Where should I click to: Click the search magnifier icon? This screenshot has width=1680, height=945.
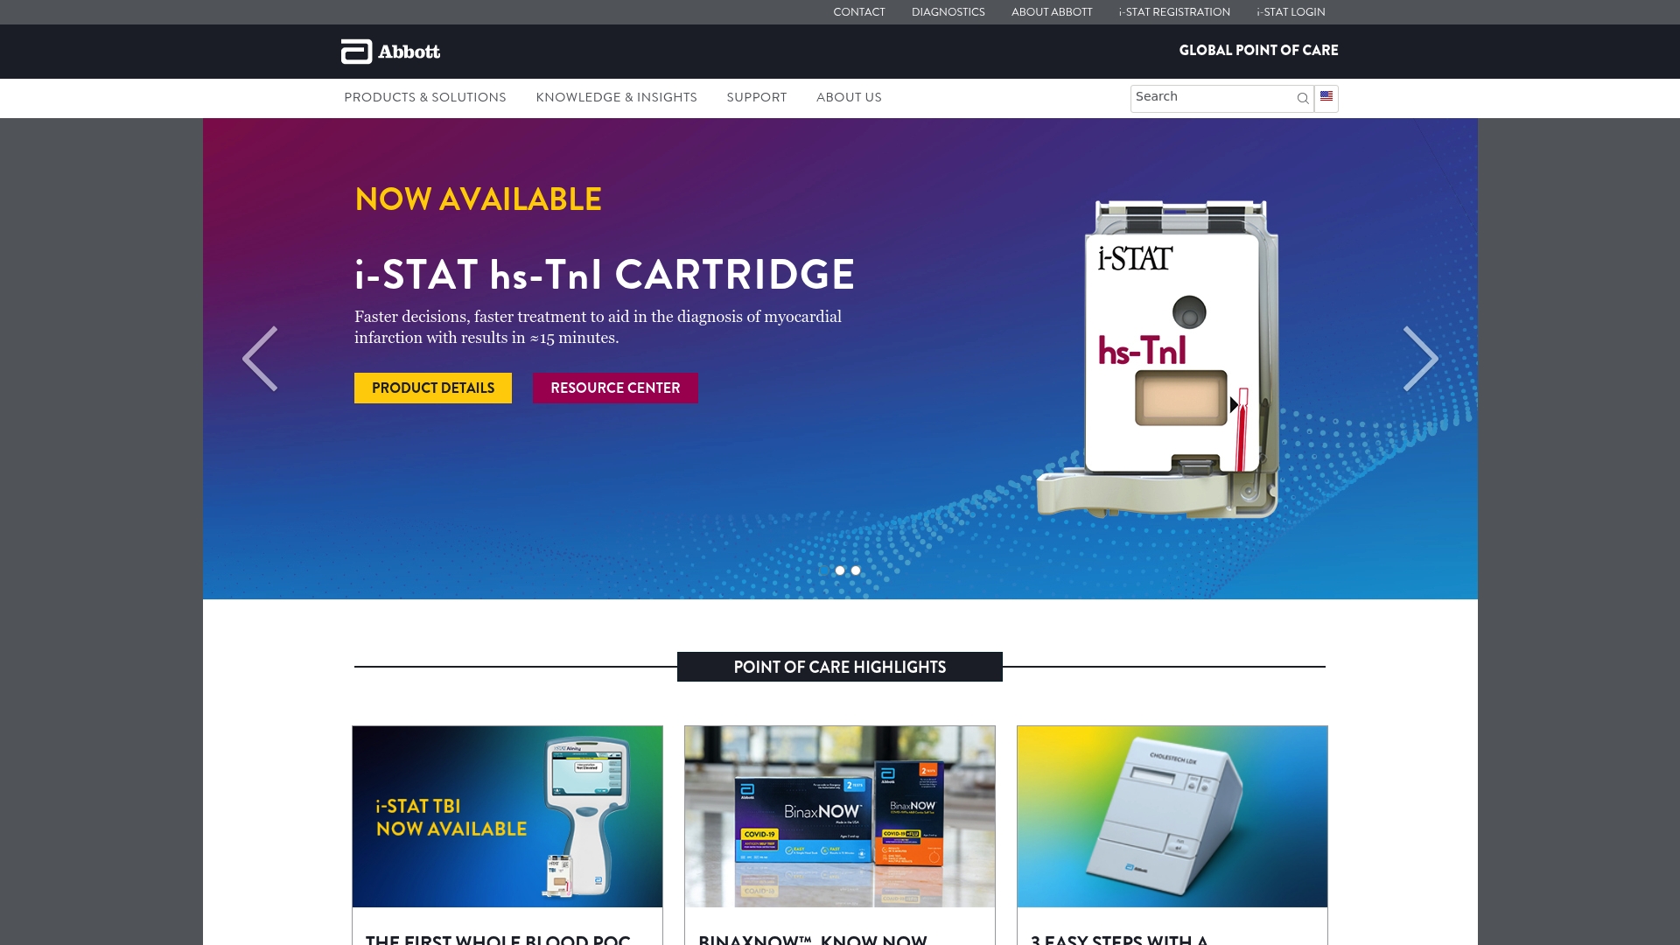coord(1302,98)
